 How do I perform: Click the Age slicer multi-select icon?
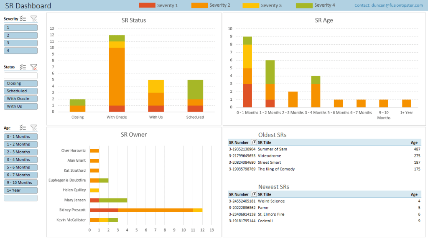click(x=23, y=128)
